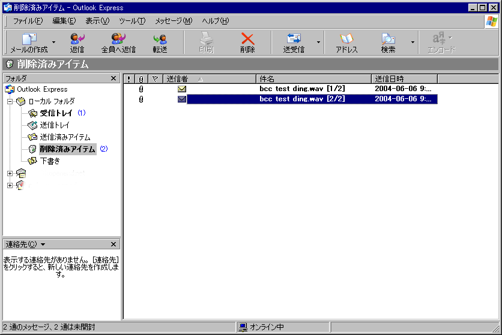Click the Send/Receive (送受信) icon
Viewport: 502px width, 335px height.
[294, 39]
